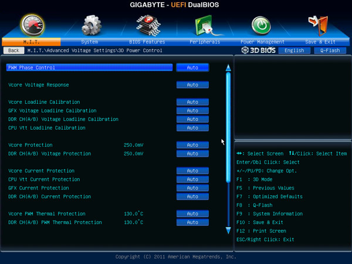Open PWM Phase Control Auto option
The width and height of the screenshot is (352, 264).
coord(192,67)
